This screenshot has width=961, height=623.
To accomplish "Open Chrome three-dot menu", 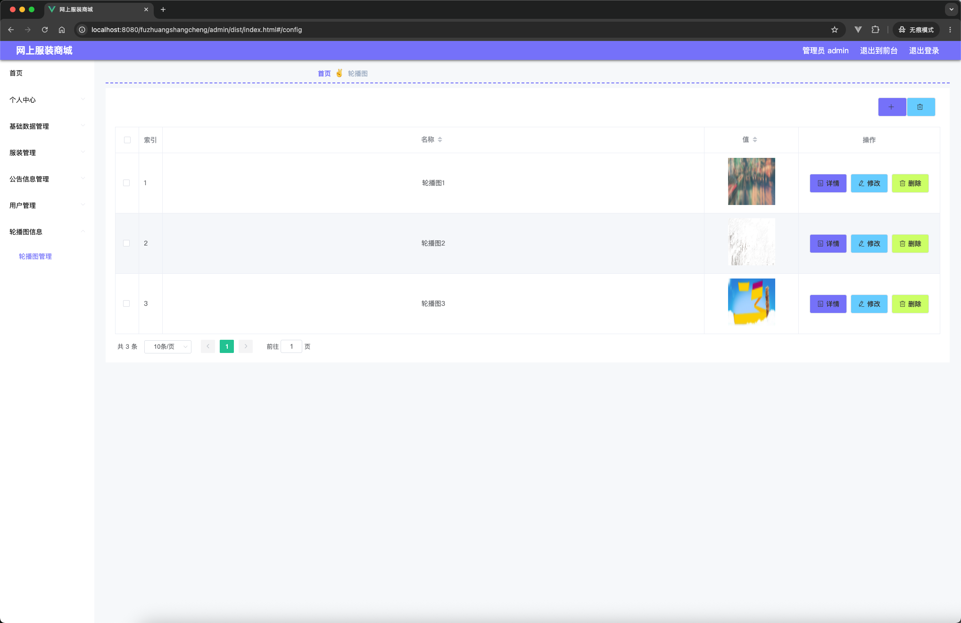I will pos(950,30).
